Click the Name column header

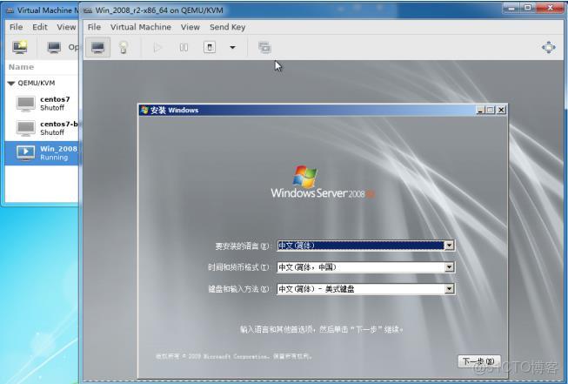(x=21, y=67)
